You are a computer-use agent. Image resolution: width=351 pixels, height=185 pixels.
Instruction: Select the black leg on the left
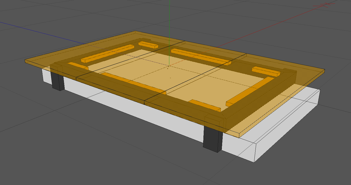tap(58, 82)
